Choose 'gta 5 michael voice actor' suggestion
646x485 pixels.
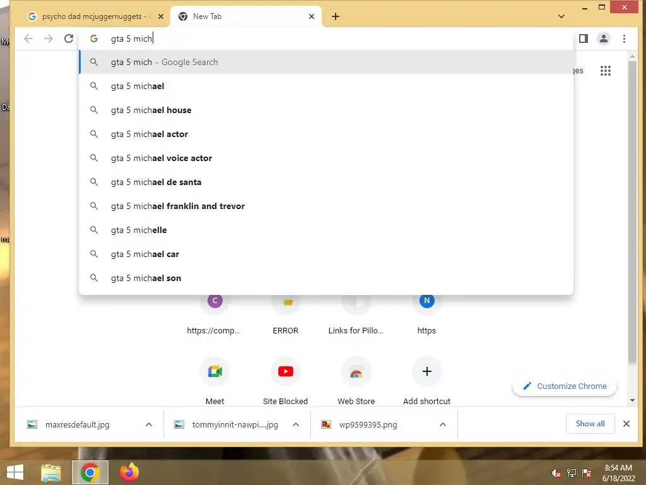pos(326,158)
